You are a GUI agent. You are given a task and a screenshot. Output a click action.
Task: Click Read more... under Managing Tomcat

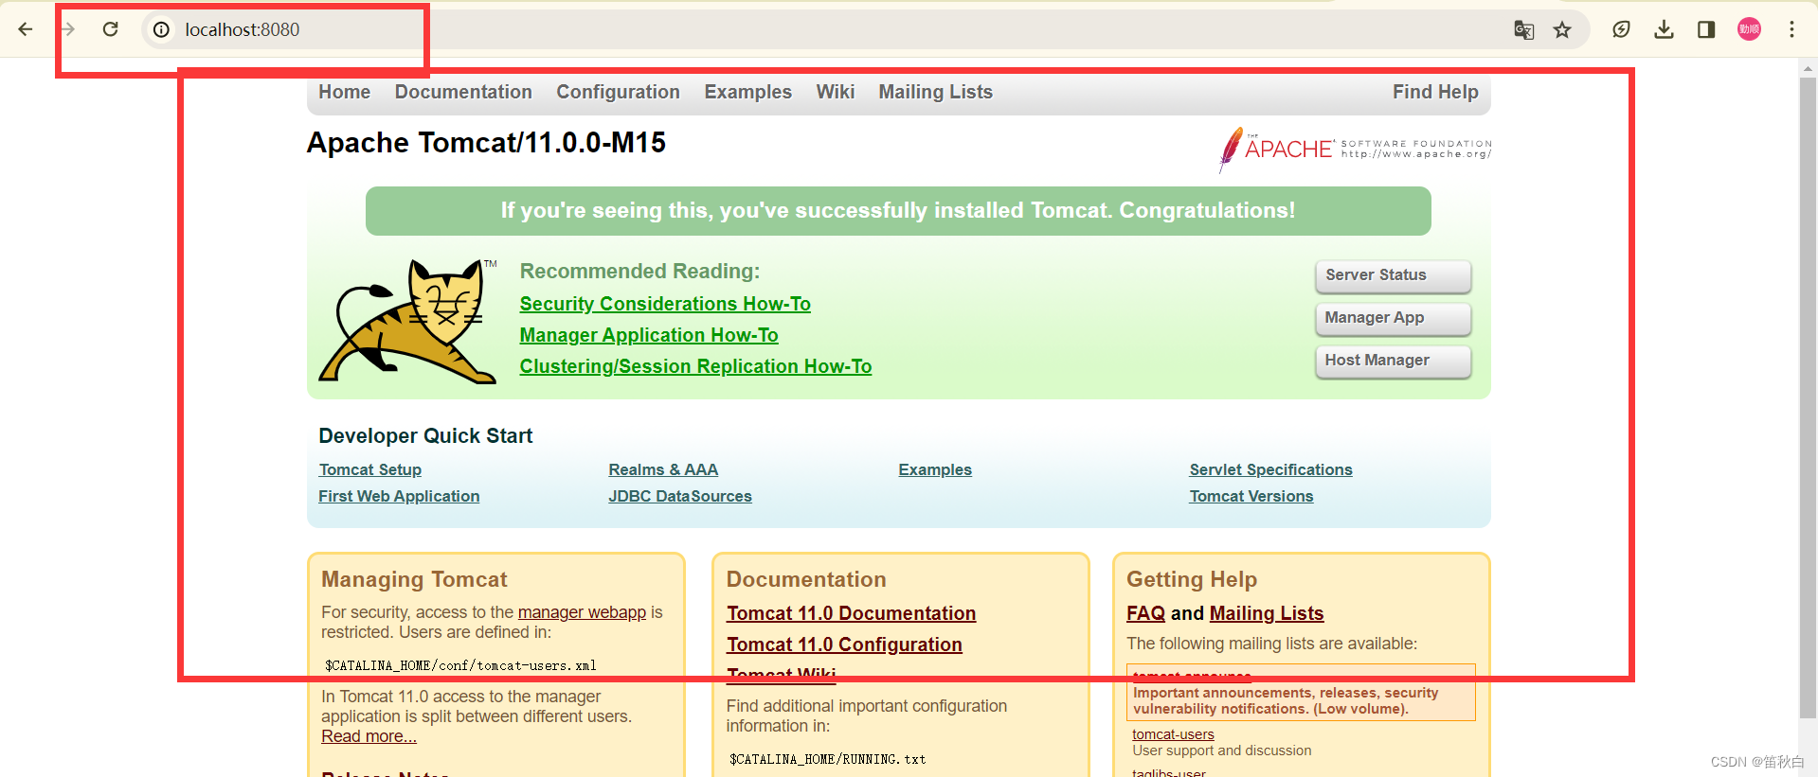(x=369, y=736)
